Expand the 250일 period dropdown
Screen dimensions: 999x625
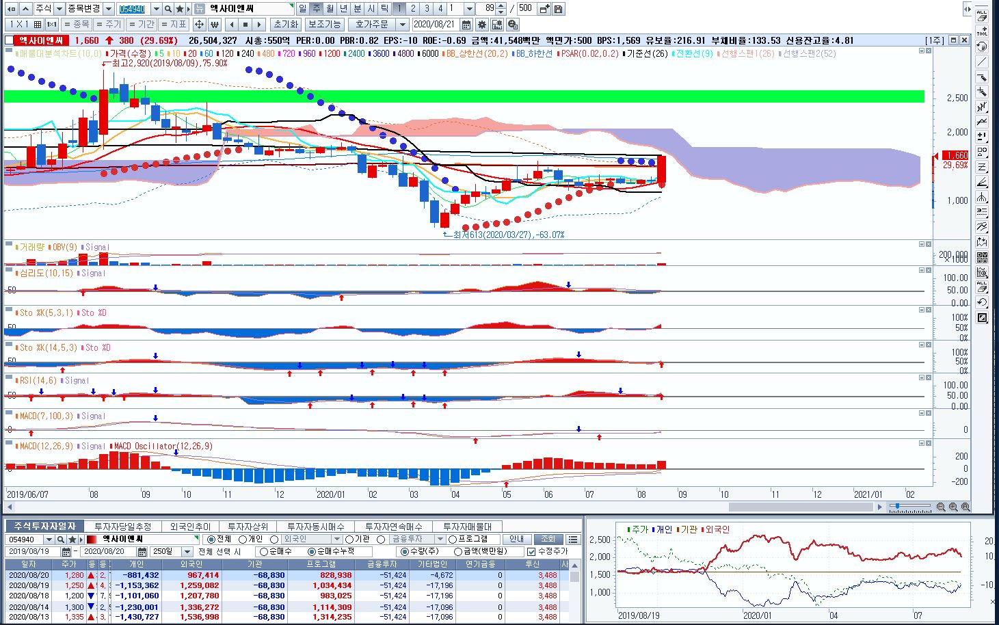[187, 551]
